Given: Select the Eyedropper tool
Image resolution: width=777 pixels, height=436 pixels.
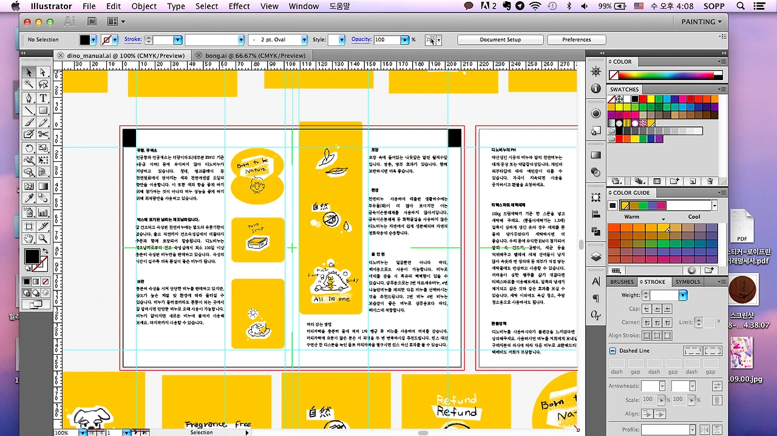Looking at the screenshot, I should [29, 199].
